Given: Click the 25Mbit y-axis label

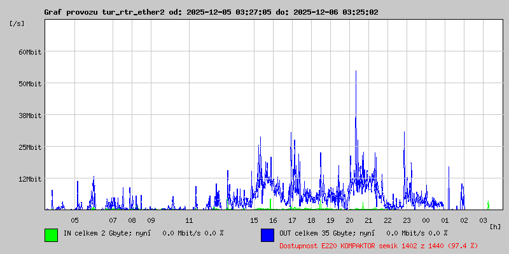Looking at the screenshot, I should point(29,147).
